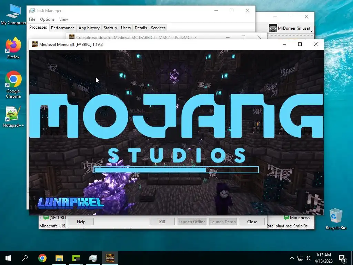The width and height of the screenshot is (353, 265).
Task: Click the SECURITY news speech bubble icon
Action: click(x=46, y=217)
